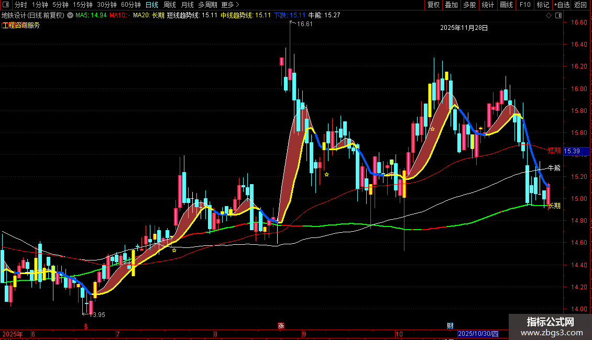The image size is (592, 340).
Task: Click the MA5: 14.94 indicator value
Action: point(91,15)
